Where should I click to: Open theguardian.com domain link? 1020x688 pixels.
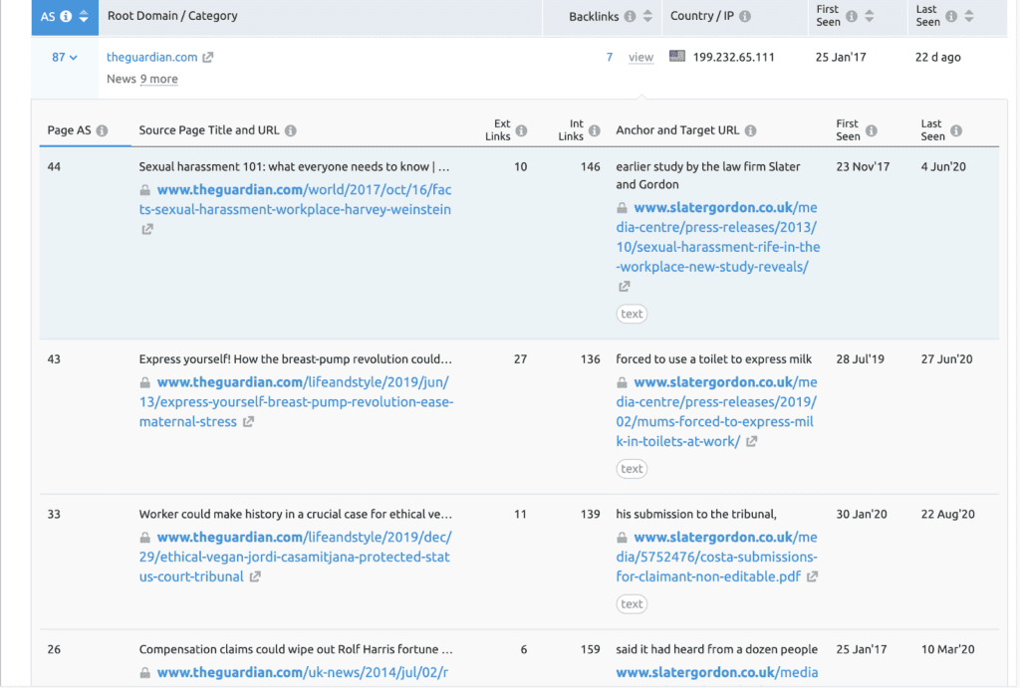point(151,57)
